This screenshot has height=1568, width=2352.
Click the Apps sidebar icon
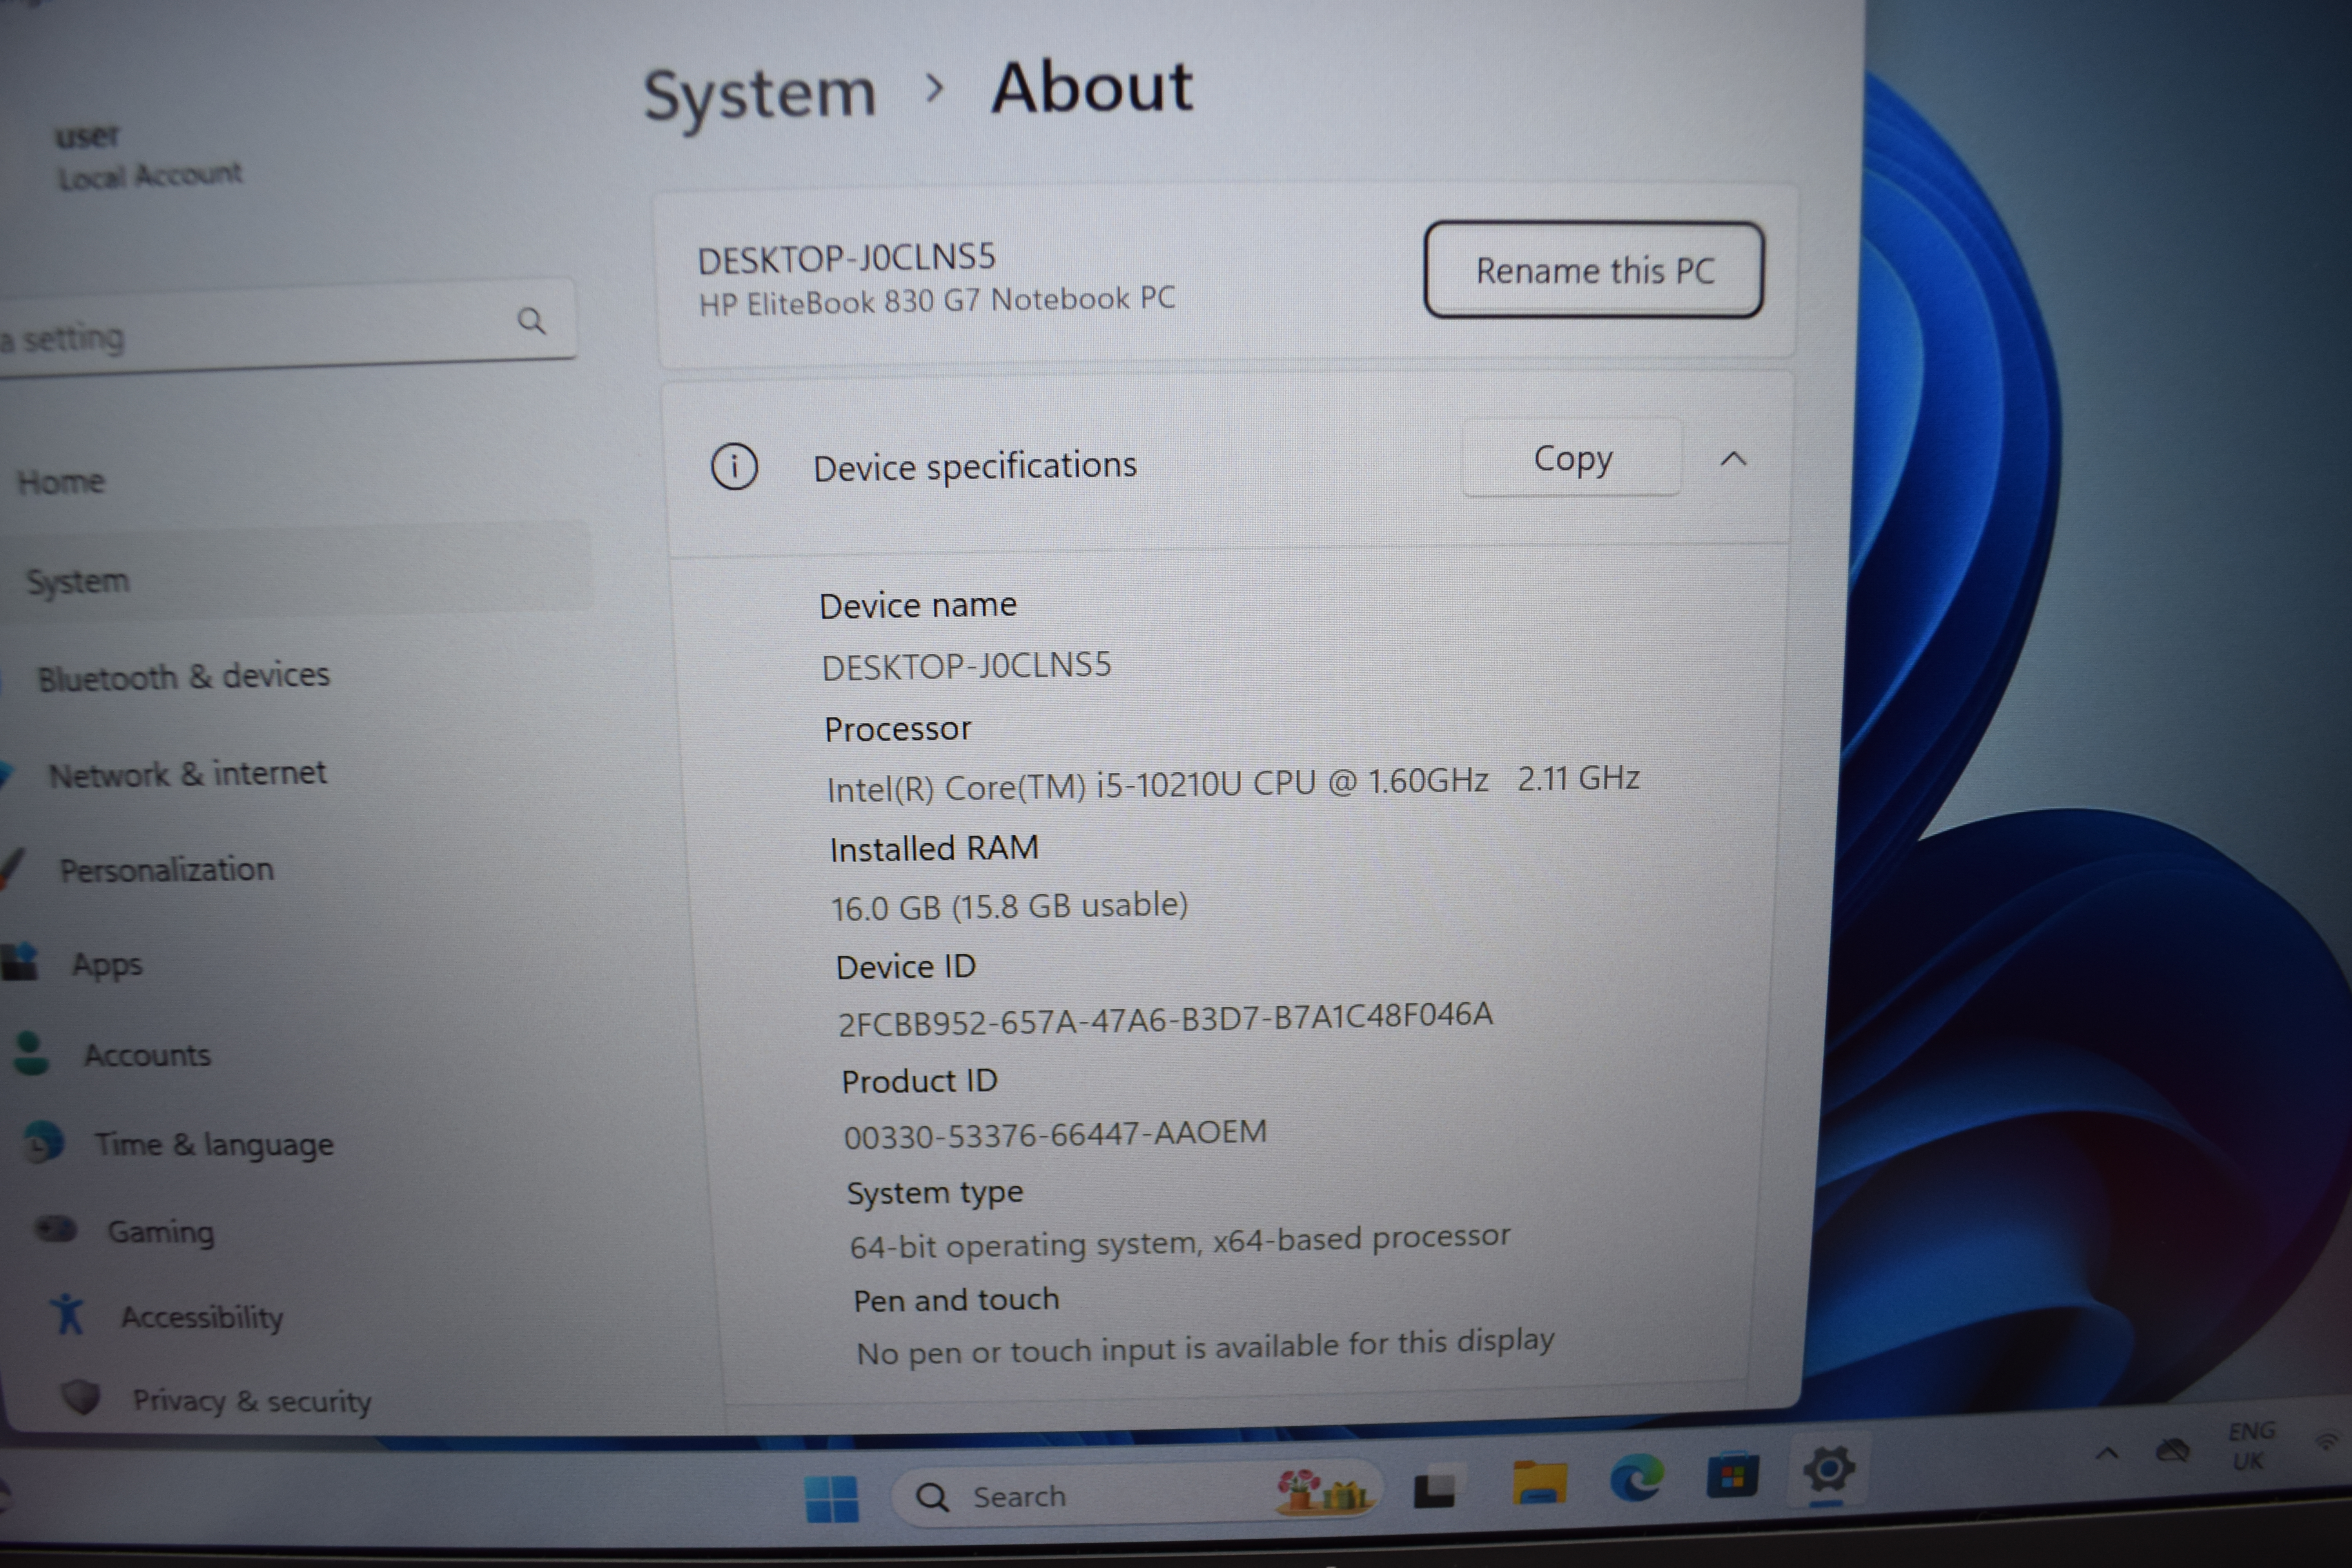click(20, 961)
